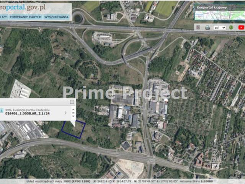This screenshot has height=184, width=245.
Task: Open the 'Wyszukiwania' menu
Action: (x=56, y=17)
